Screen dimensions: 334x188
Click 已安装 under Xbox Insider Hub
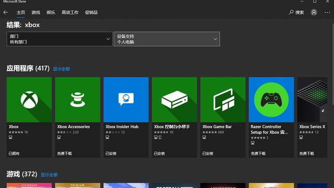click(x=111, y=154)
